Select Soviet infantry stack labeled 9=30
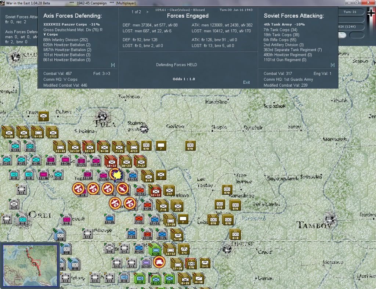Viewport: 376px width, 289px height. pyautogui.click(x=104, y=147)
